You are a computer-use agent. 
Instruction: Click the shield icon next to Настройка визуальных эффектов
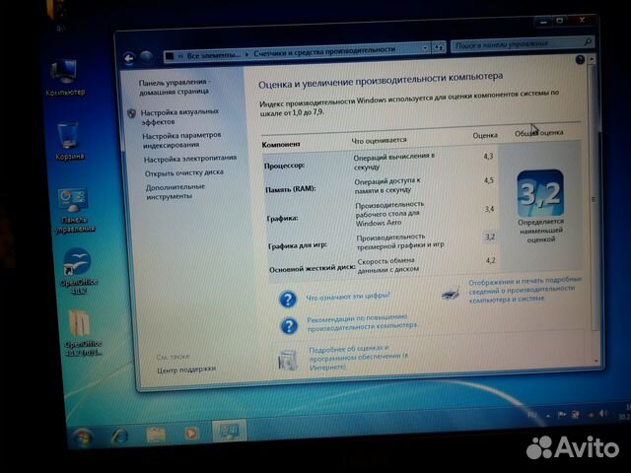point(131,113)
